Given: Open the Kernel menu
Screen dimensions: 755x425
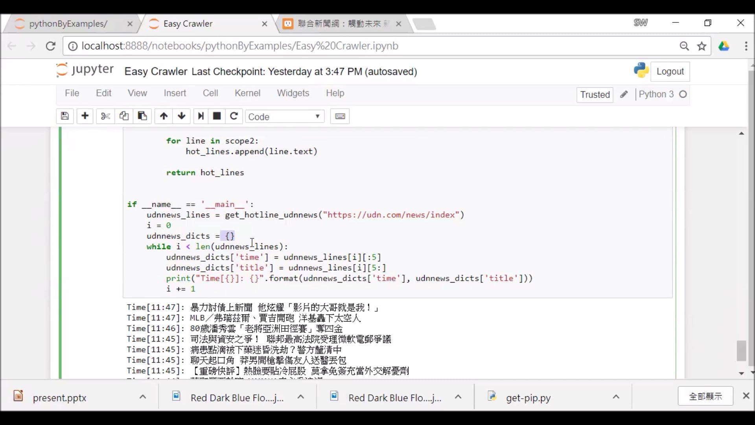Looking at the screenshot, I should point(247,93).
